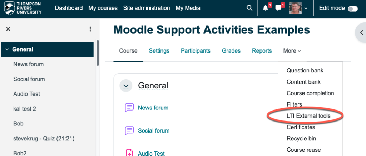Screen dimensions: 366x156
Task: Click the Moodle Support Activities Examples title
Action: point(212,30)
